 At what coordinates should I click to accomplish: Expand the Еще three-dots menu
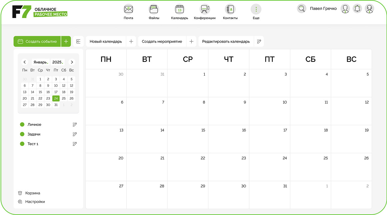coord(256,9)
